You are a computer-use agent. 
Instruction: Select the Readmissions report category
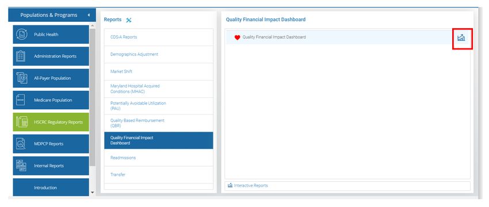(159, 158)
